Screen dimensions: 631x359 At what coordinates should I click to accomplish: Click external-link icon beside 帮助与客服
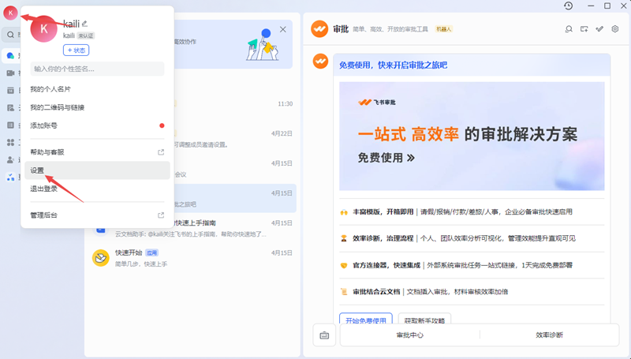(161, 152)
